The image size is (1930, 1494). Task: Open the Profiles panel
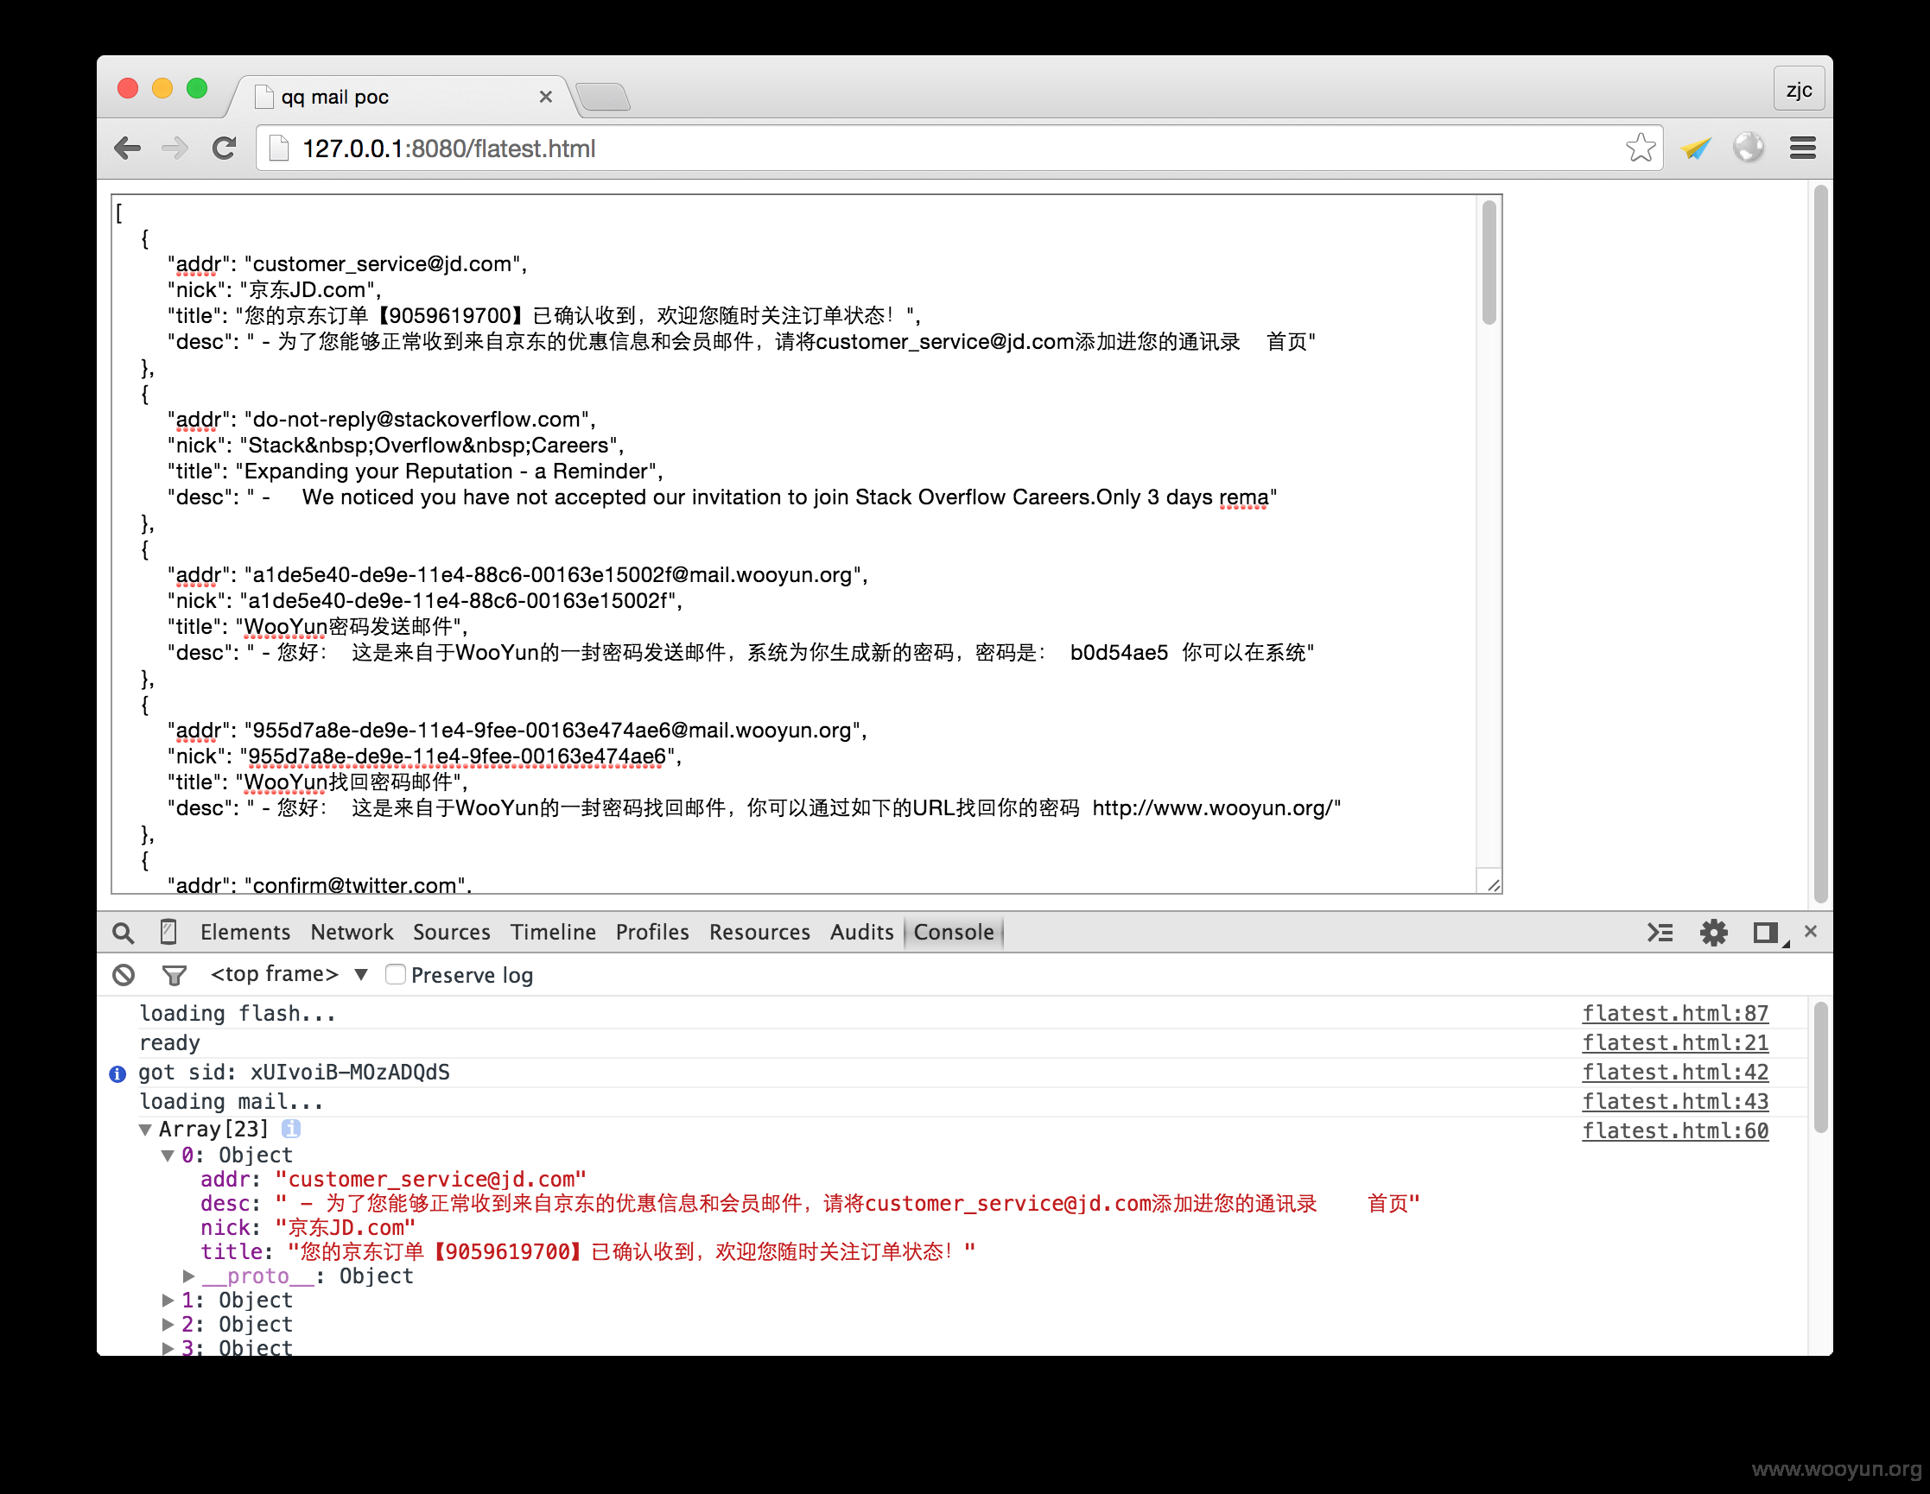click(652, 932)
